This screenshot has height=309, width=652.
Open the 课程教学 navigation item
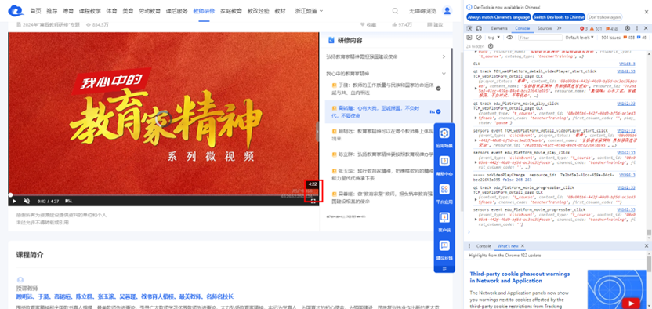point(90,11)
